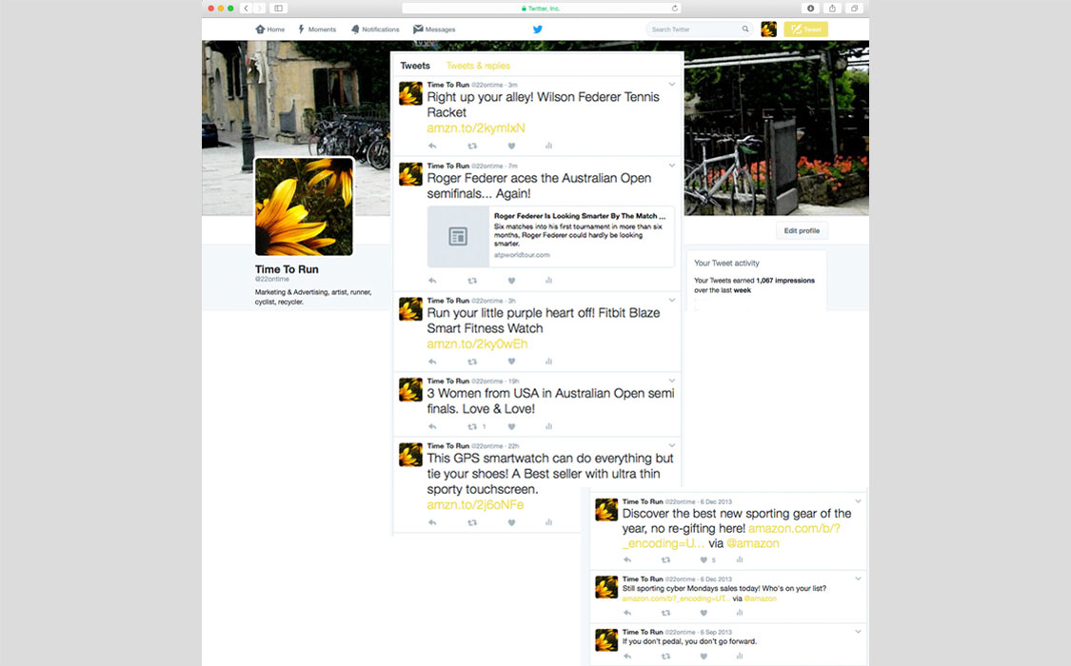This screenshot has width=1071, height=666.
Task: Select the heading 'Your Tweet activity'
Action: click(x=726, y=263)
